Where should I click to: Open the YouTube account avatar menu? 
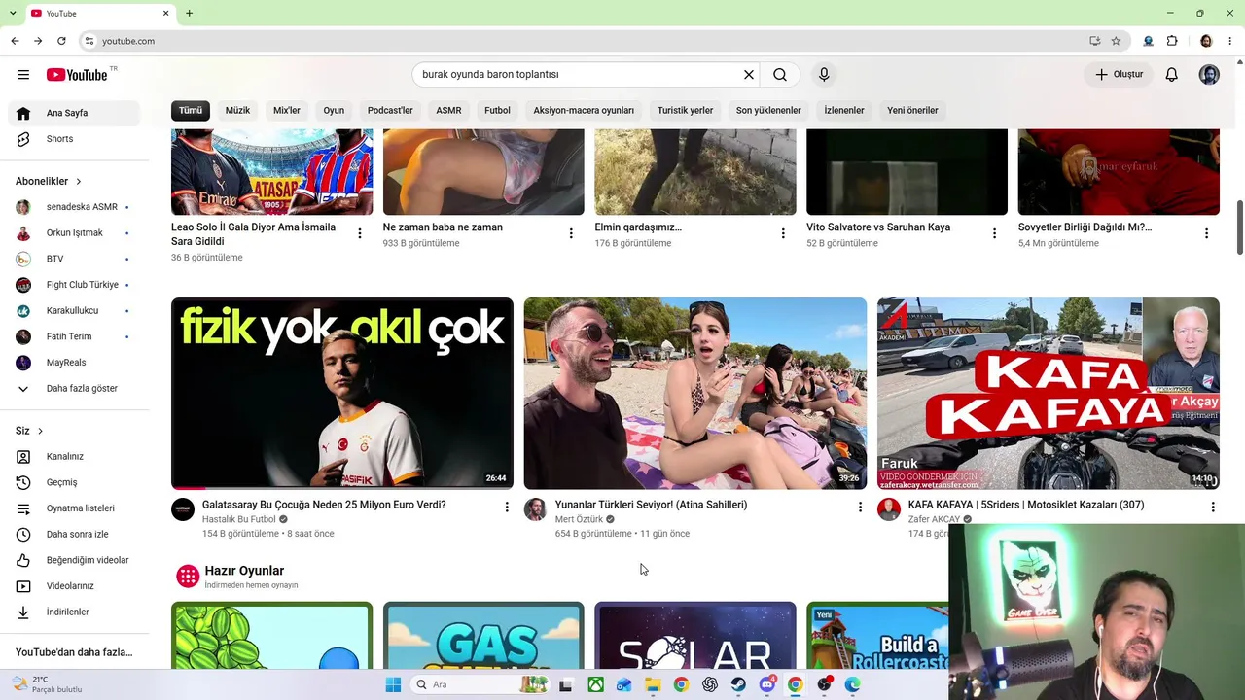1209,74
